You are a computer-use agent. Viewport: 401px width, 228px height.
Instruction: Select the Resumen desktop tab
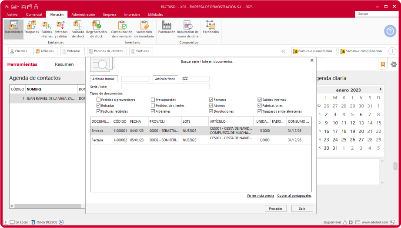click(64, 64)
